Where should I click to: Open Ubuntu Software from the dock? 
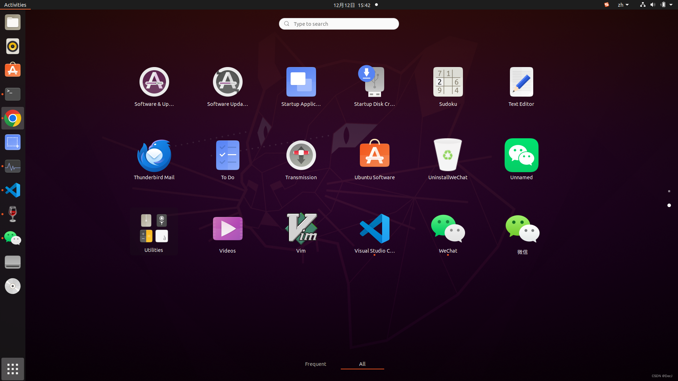(x=13, y=70)
